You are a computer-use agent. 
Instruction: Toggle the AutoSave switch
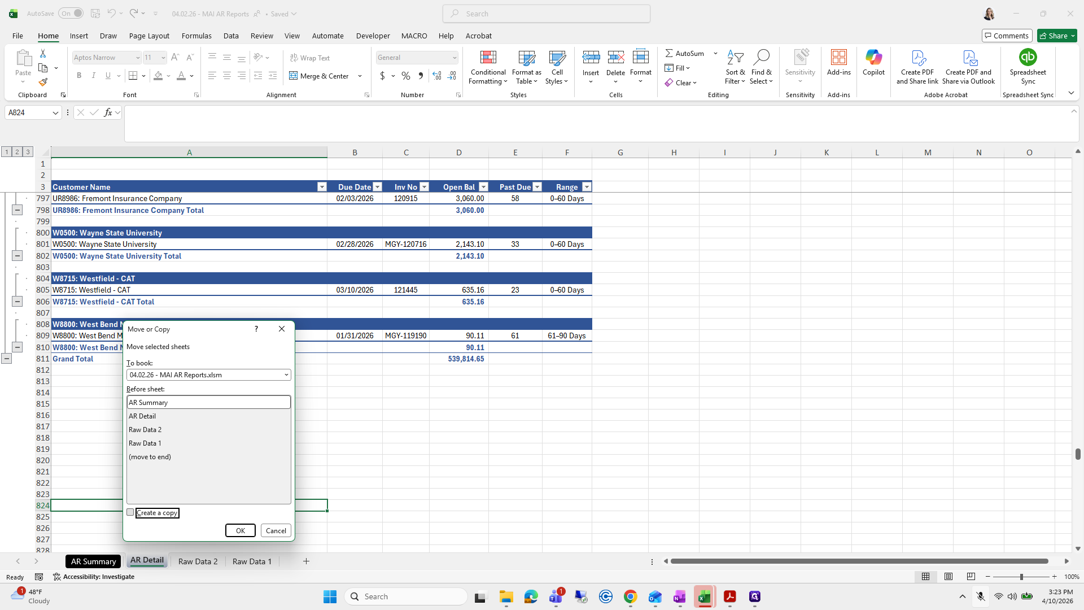(x=71, y=14)
